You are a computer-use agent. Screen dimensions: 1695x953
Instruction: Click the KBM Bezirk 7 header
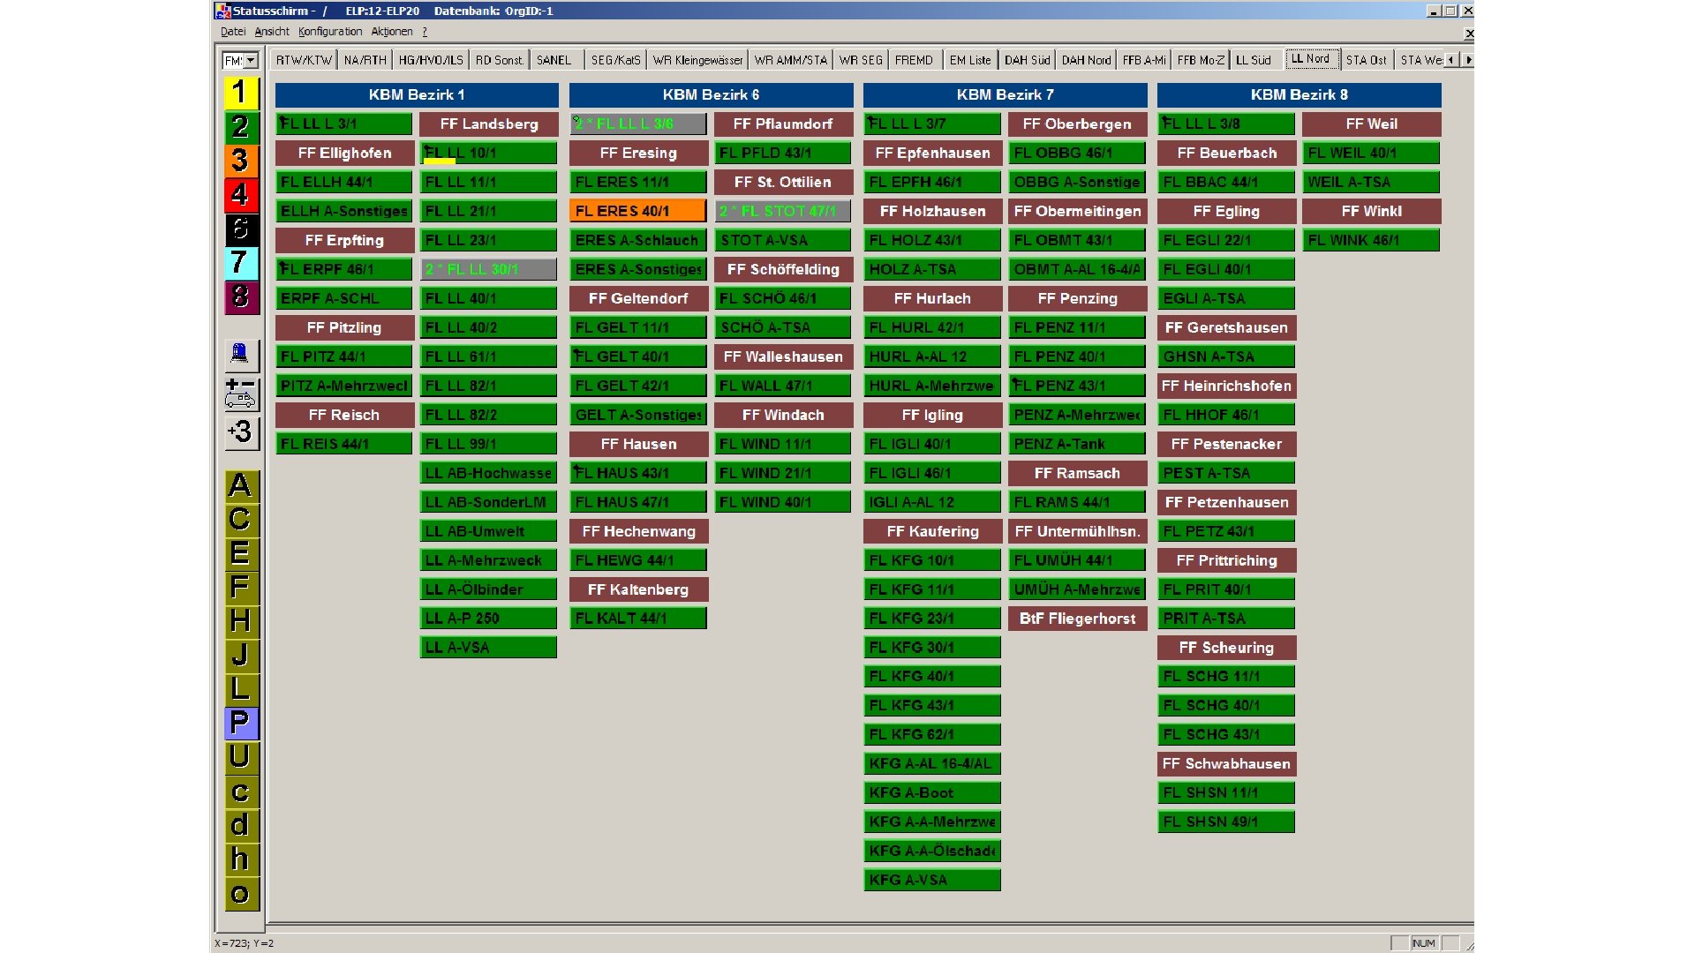coord(1005,94)
